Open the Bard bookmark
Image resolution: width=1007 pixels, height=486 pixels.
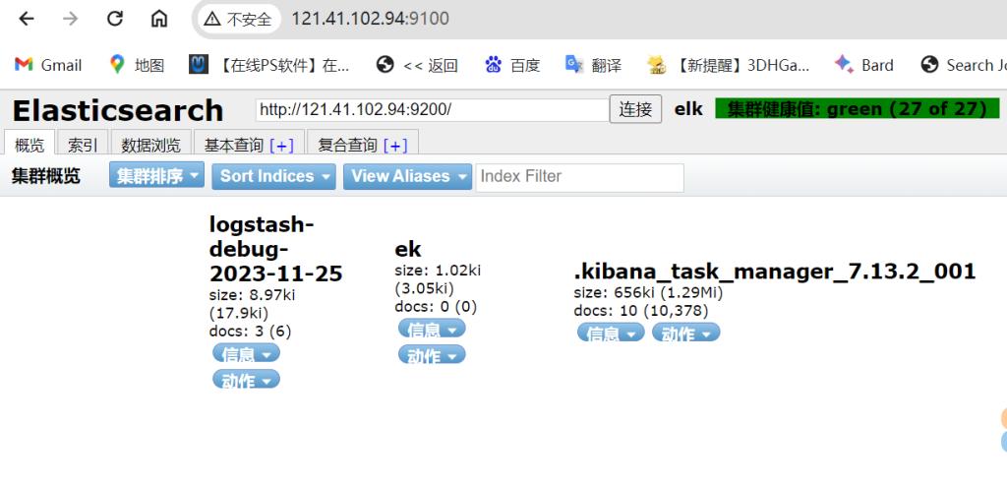(863, 65)
